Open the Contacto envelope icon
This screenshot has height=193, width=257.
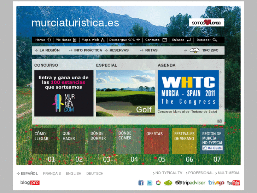[165, 40]
